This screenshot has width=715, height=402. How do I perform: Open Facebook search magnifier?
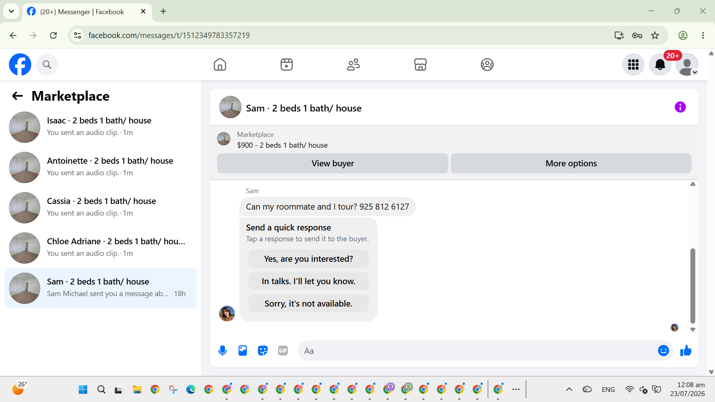(x=47, y=65)
